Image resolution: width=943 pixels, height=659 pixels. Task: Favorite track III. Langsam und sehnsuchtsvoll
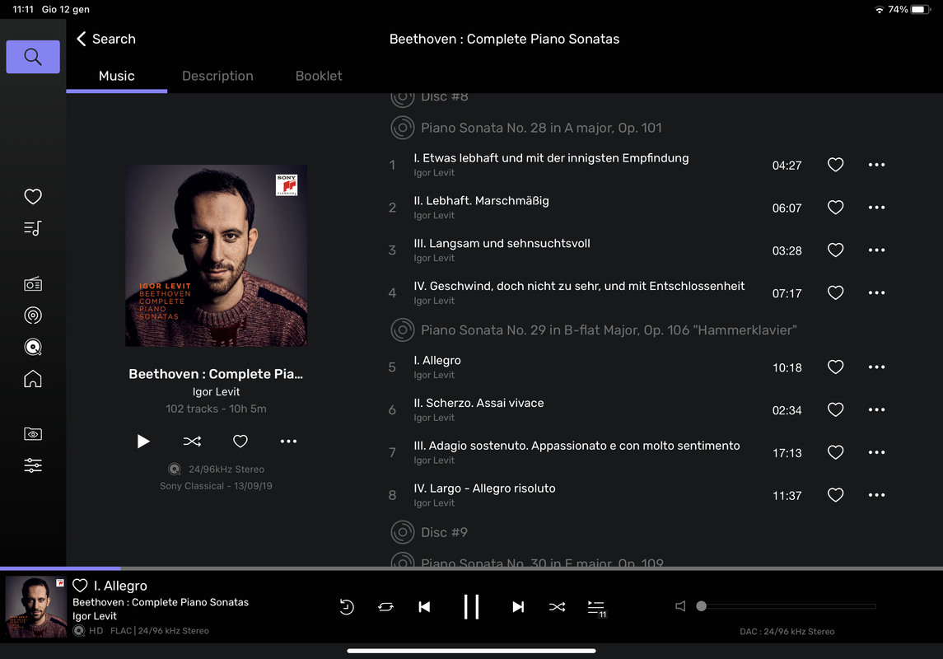[835, 250]
